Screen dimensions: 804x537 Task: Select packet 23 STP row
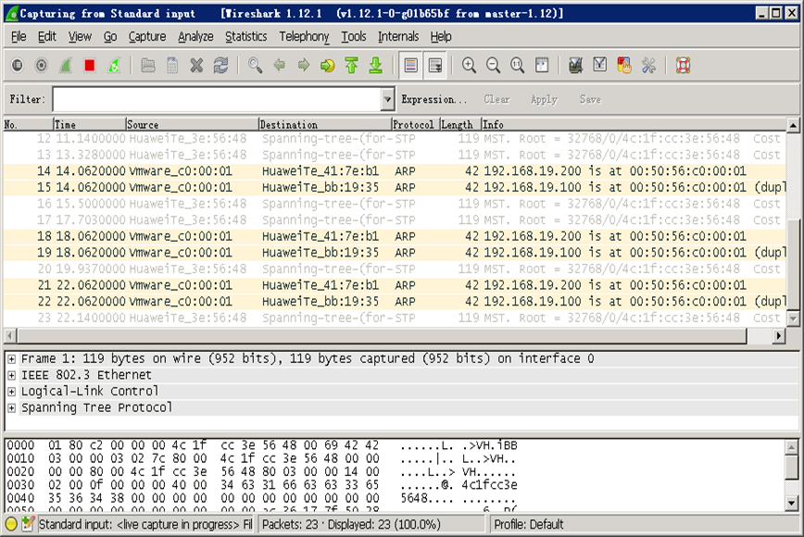(395, 318)
